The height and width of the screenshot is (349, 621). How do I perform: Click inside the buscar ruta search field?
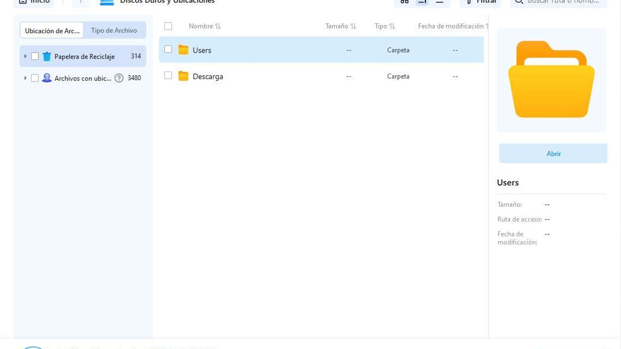tap(563, 2)
